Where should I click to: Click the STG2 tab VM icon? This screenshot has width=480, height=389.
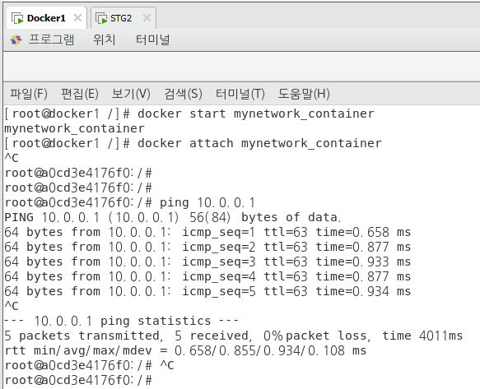pyautogui.click(x=101, y=18)
